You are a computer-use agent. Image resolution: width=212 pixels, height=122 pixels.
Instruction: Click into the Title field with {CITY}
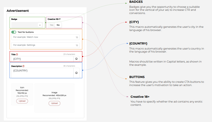[42, 59]
